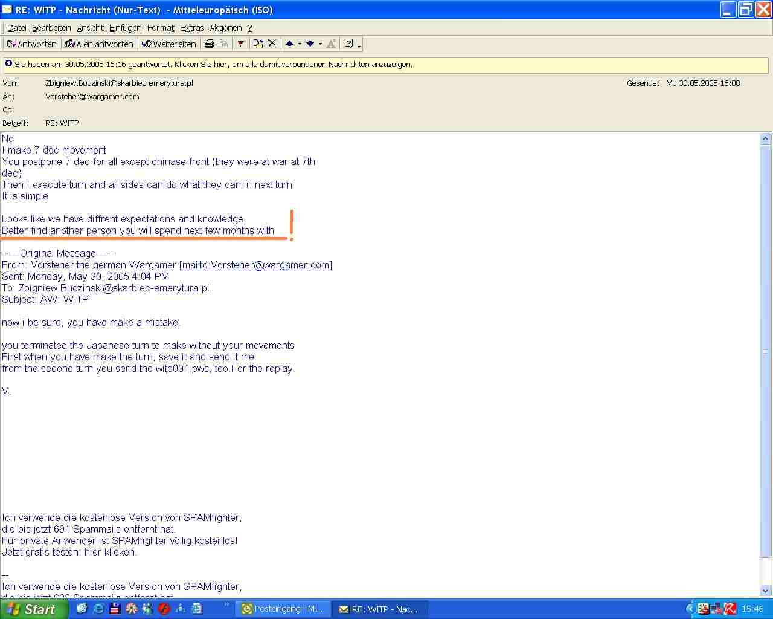Open the Aktionen menu

pyautogui.click(x=226, y=28)
